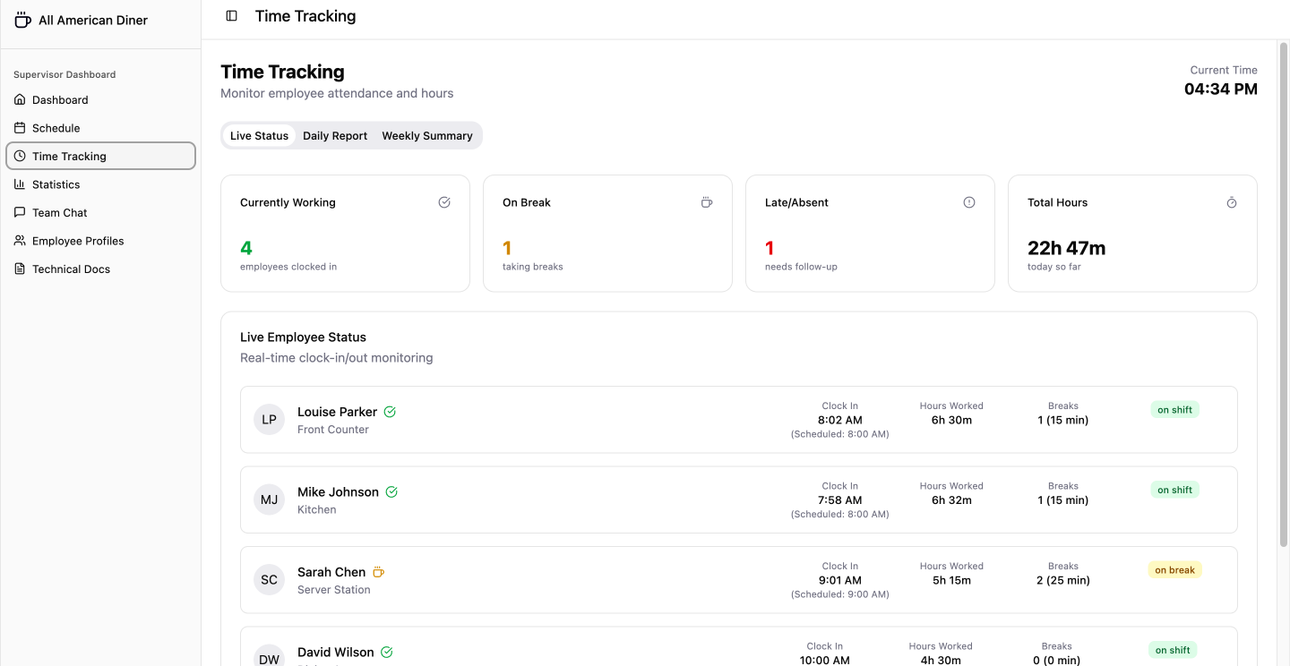The height and width of the screenshot is (666, 1290).
Task: Click the stopwatch icon on Total Hours card
Action: (x=1232, y=202)
